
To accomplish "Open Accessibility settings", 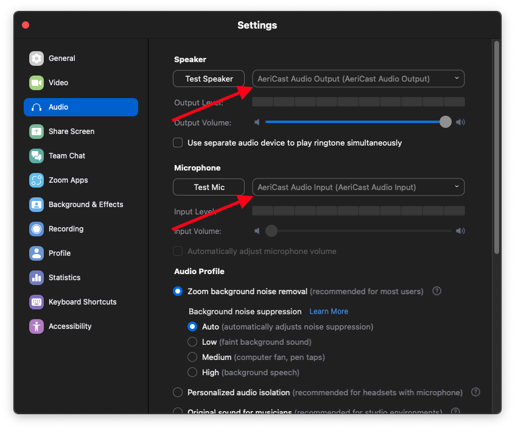I will (x=81, y=326).
